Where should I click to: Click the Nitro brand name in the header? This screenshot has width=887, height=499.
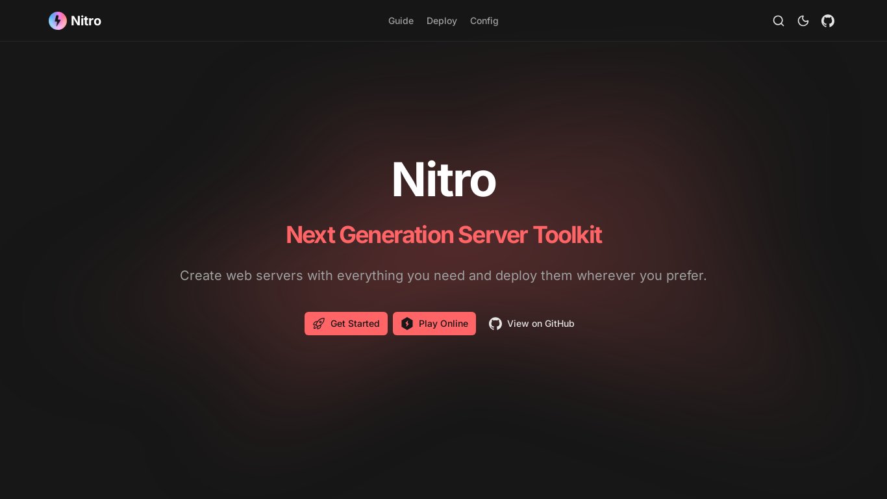[x=86, y=21]
